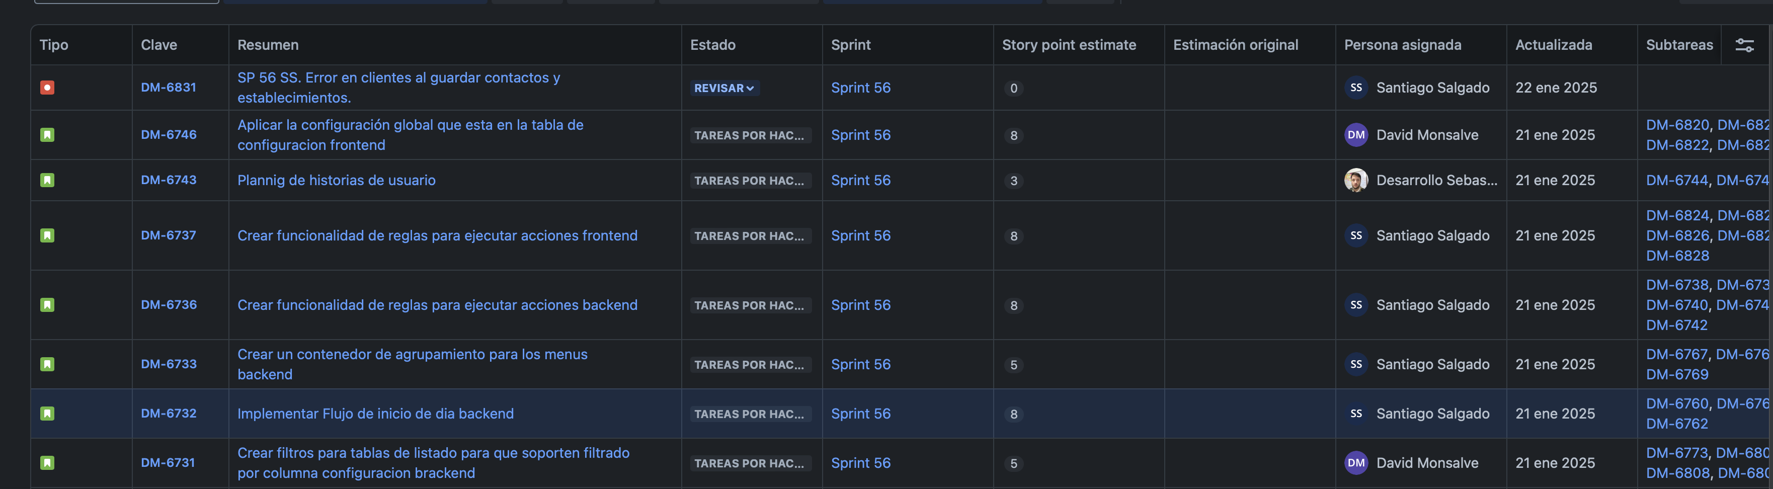Click the SS avatar in DM-6737 row
Image resolution: width=1773 pixels, height=489 pixels.
[1356, 235]
